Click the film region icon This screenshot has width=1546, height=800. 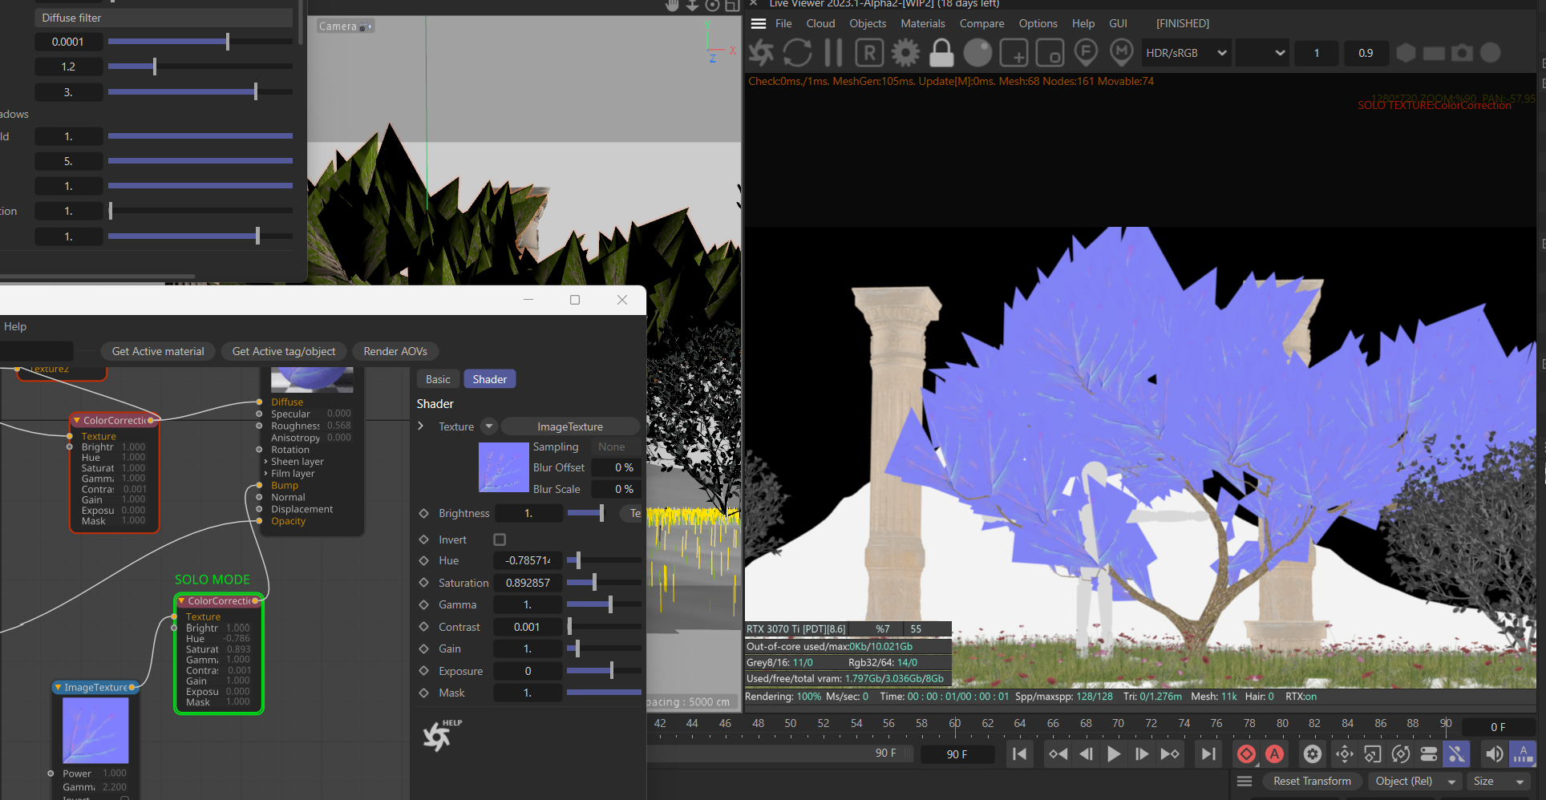pos(1050,53)
